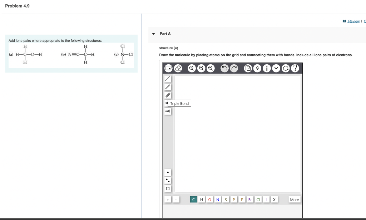
Task: Collapse the Part A section
Action: point(154,34)
